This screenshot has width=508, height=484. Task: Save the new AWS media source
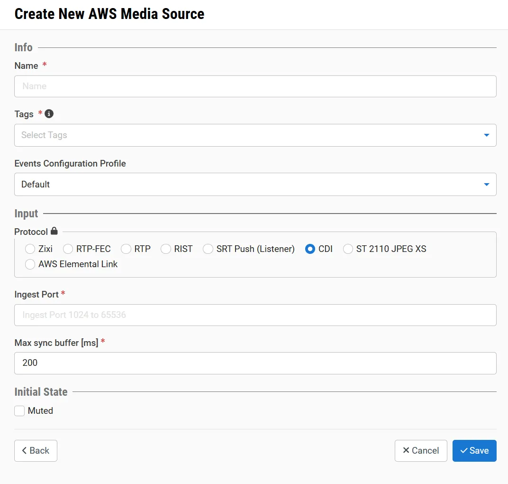pyautogui.click(x=474, y=451)
